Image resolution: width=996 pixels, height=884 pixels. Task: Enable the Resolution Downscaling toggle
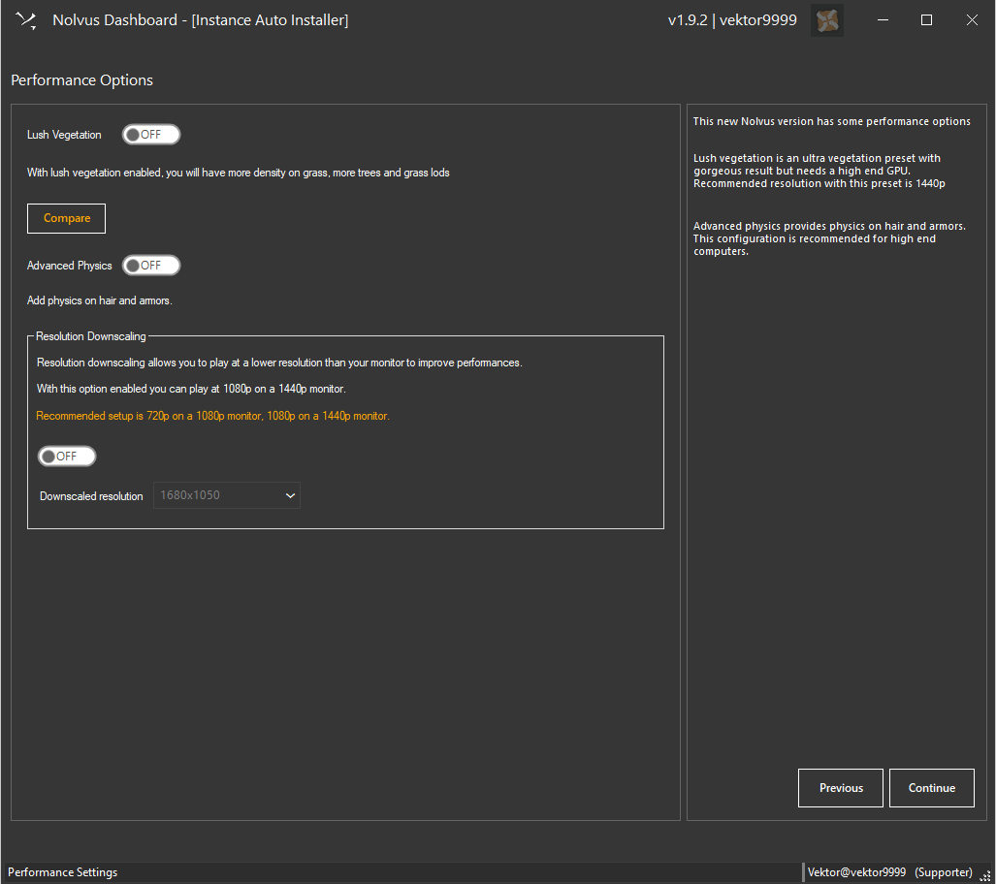67,457
